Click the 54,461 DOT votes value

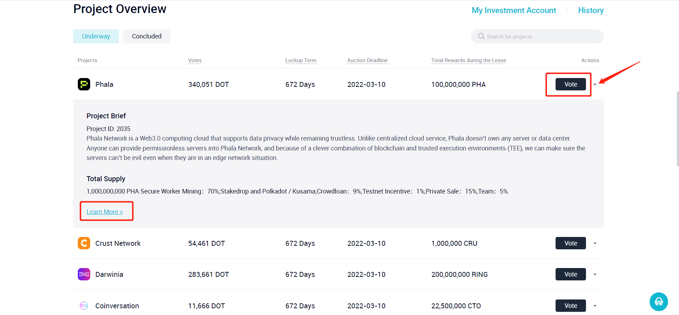point(207,243)
